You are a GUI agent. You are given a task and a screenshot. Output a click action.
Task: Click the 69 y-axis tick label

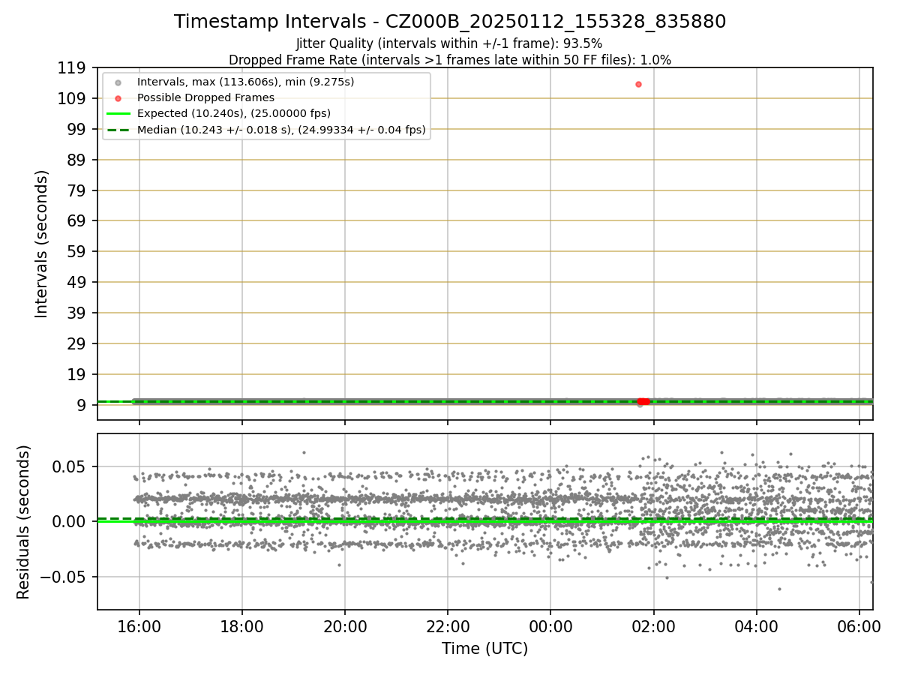(78, 221)
